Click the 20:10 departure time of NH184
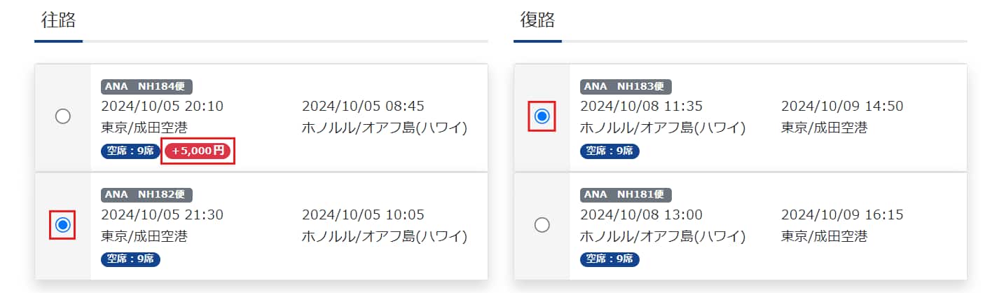This screenshot has width=999, height=293. pyautogui.click(x=204, y=107)
